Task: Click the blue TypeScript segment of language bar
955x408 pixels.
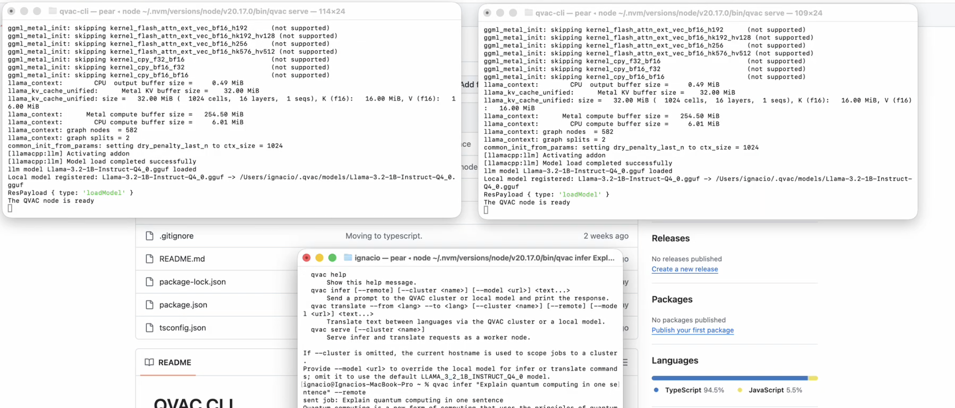Action: point(729,378)
